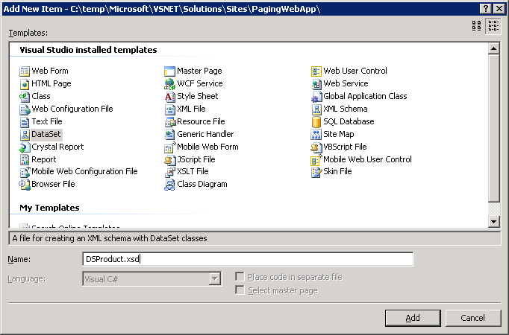
Task: Click the Cancel button
Action: pos(472,318)
